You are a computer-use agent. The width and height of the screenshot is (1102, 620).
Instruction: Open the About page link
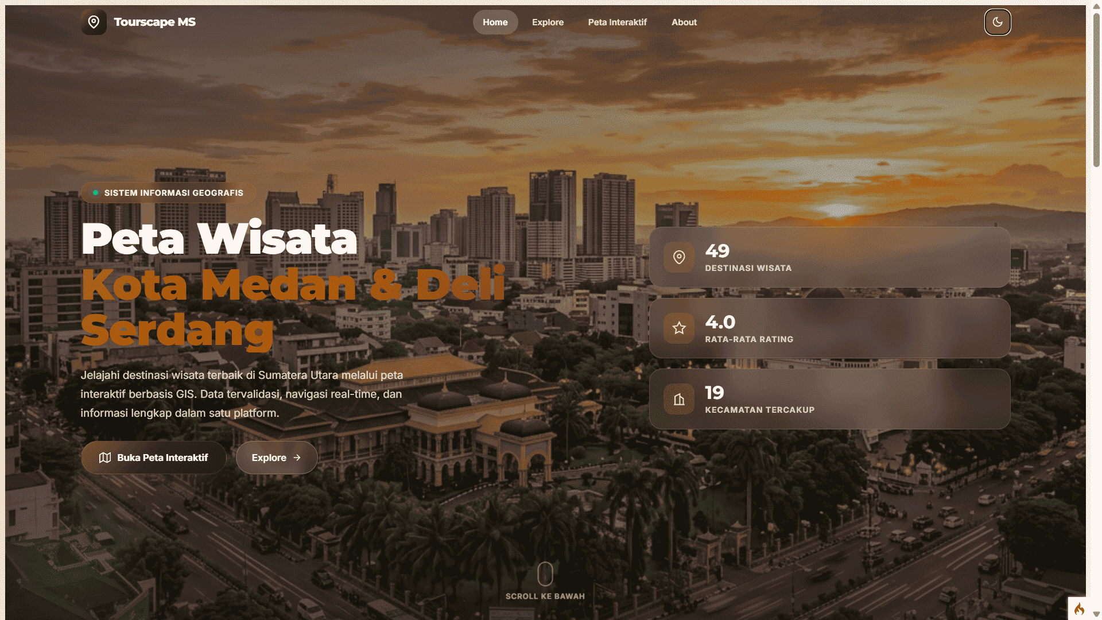(x=684, y=22)
